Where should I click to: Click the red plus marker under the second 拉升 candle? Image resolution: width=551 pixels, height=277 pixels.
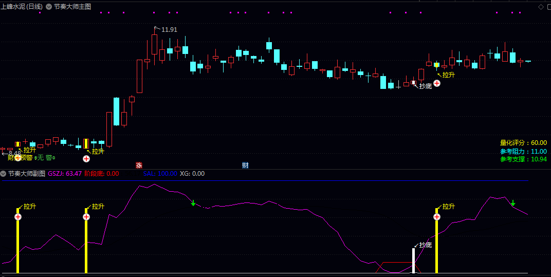(86, 159)
